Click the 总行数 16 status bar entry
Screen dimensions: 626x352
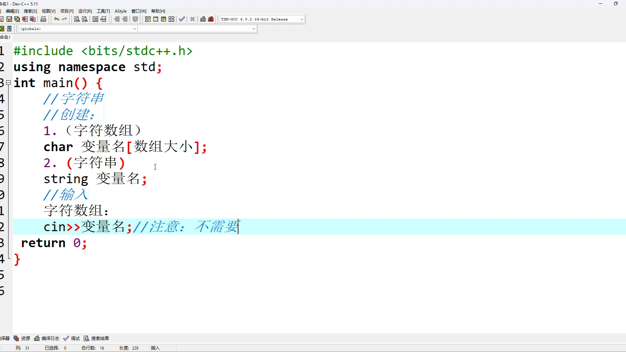[93, 348]
